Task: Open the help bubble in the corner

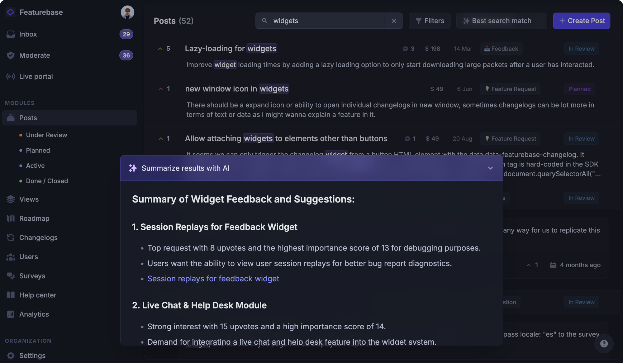Action: coord(604,343)
